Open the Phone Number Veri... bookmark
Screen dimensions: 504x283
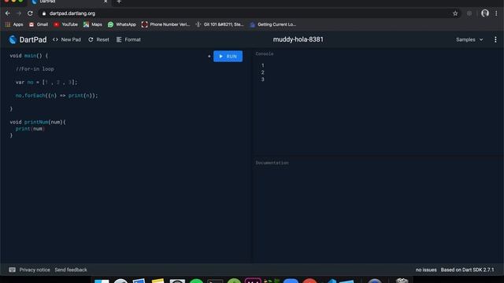pyautogui.click(x=166, y=24)
